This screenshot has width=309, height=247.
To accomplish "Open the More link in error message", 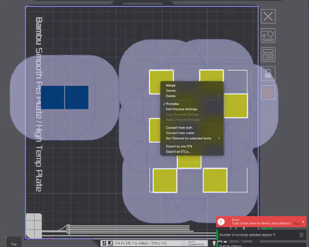I will [297, 223].
